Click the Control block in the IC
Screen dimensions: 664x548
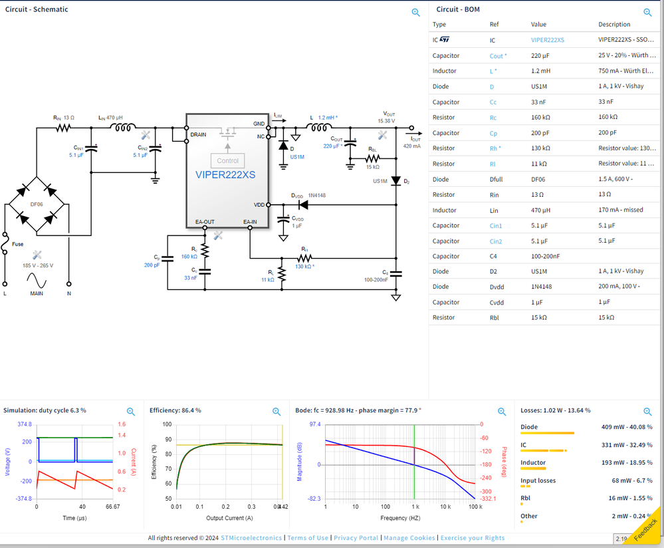(x=228, y=161)
